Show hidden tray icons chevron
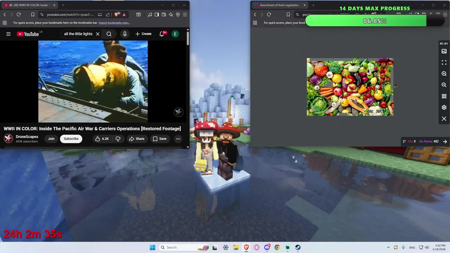Viewport: 450px width, 253px height. pos(388,247)
